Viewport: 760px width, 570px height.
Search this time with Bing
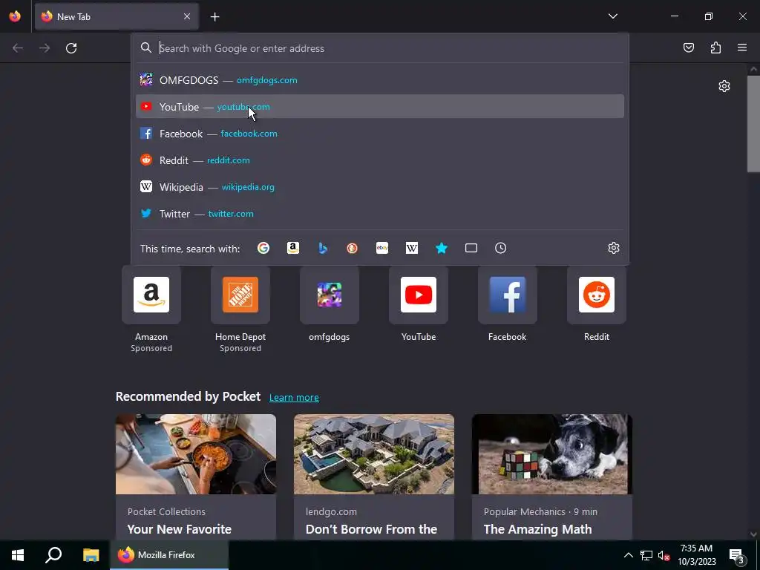(323, 248)
